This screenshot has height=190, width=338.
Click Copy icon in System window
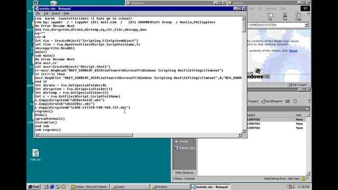coord(298,16)
